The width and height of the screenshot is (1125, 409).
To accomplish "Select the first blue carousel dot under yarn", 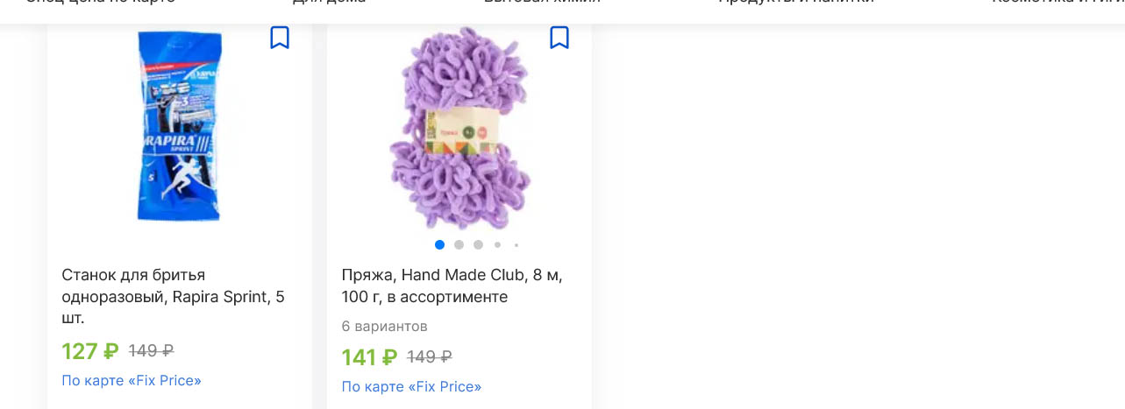I will point(439,245).
